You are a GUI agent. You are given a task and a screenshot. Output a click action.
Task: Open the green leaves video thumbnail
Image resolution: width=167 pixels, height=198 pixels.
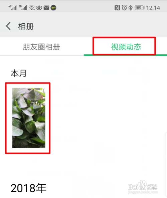click(x=29, y=118)
